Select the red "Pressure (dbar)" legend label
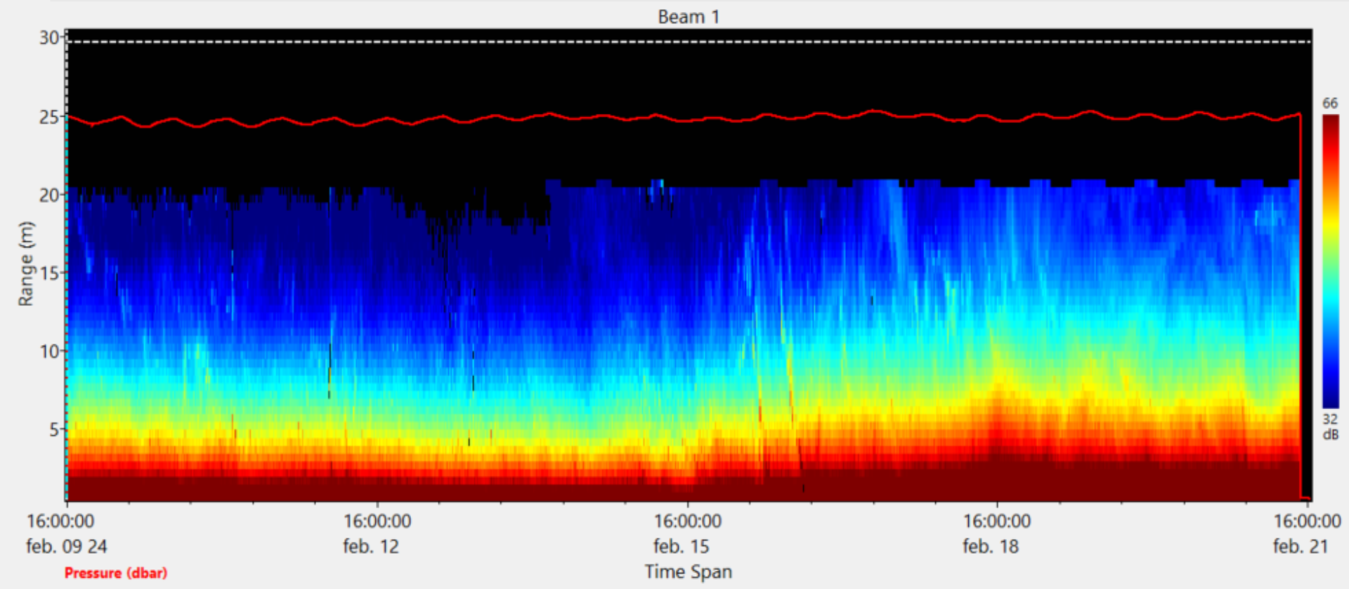Image resolution: width=1349 pixels, height=589 pixels. click(116, 573)
